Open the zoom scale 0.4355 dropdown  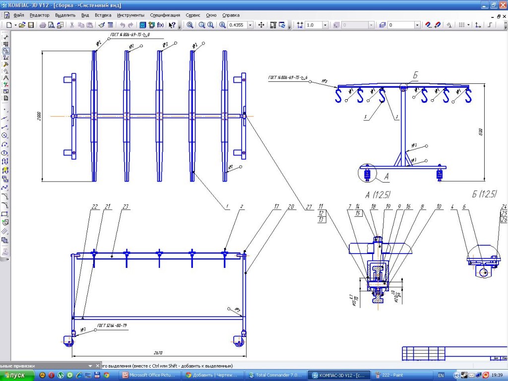[x=250, y=25]
